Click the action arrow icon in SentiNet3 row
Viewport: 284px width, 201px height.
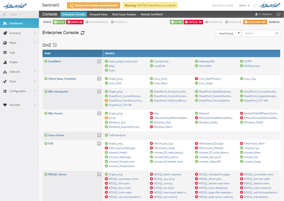click(99, 61)
